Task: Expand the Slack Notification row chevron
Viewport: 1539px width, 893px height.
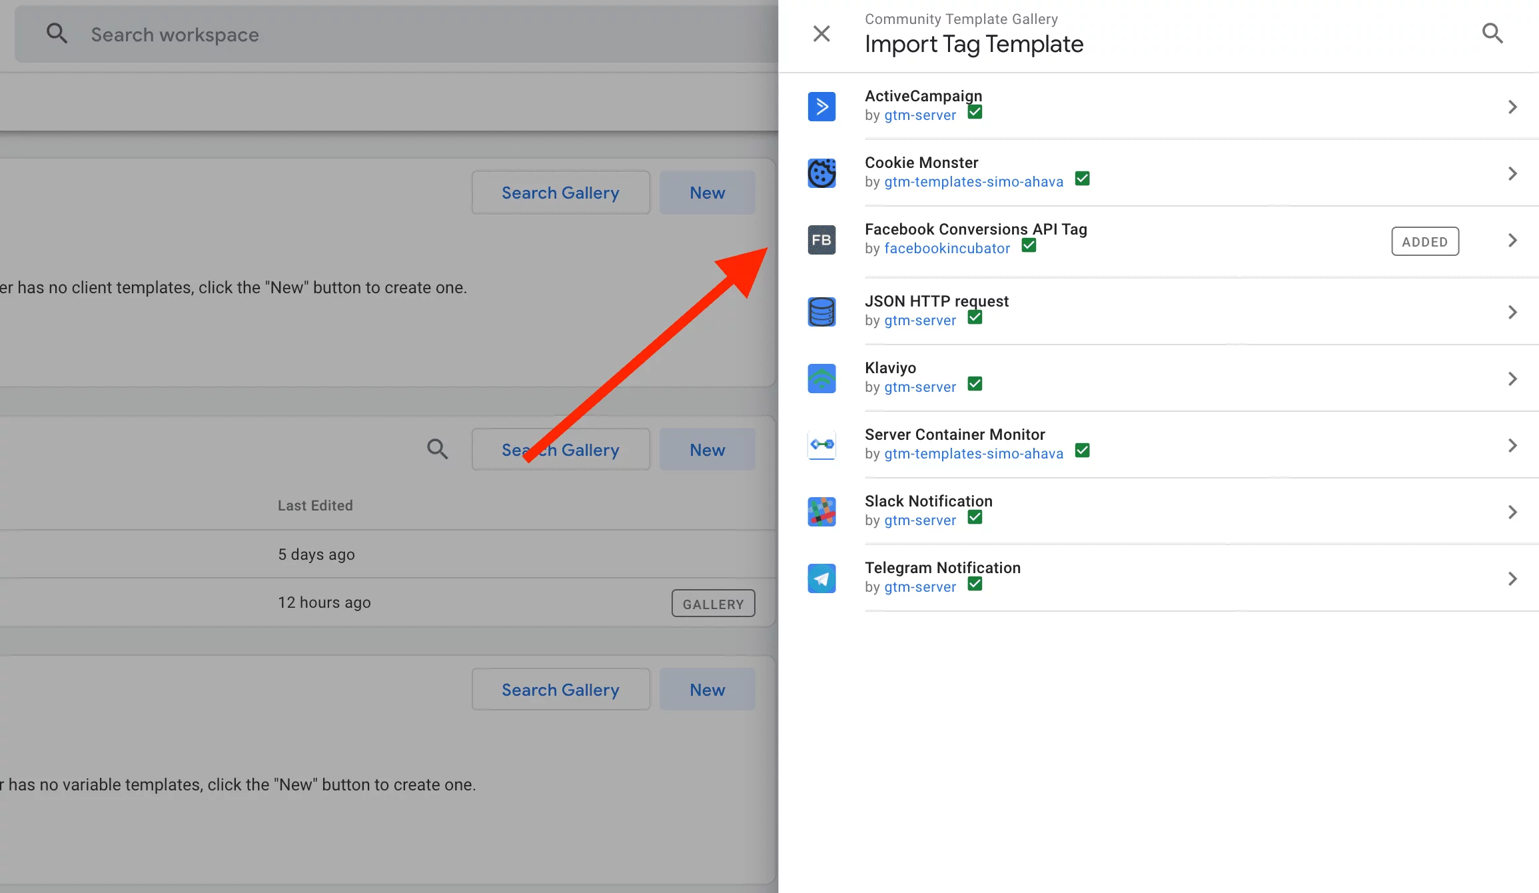Action: click(1512, 512)
